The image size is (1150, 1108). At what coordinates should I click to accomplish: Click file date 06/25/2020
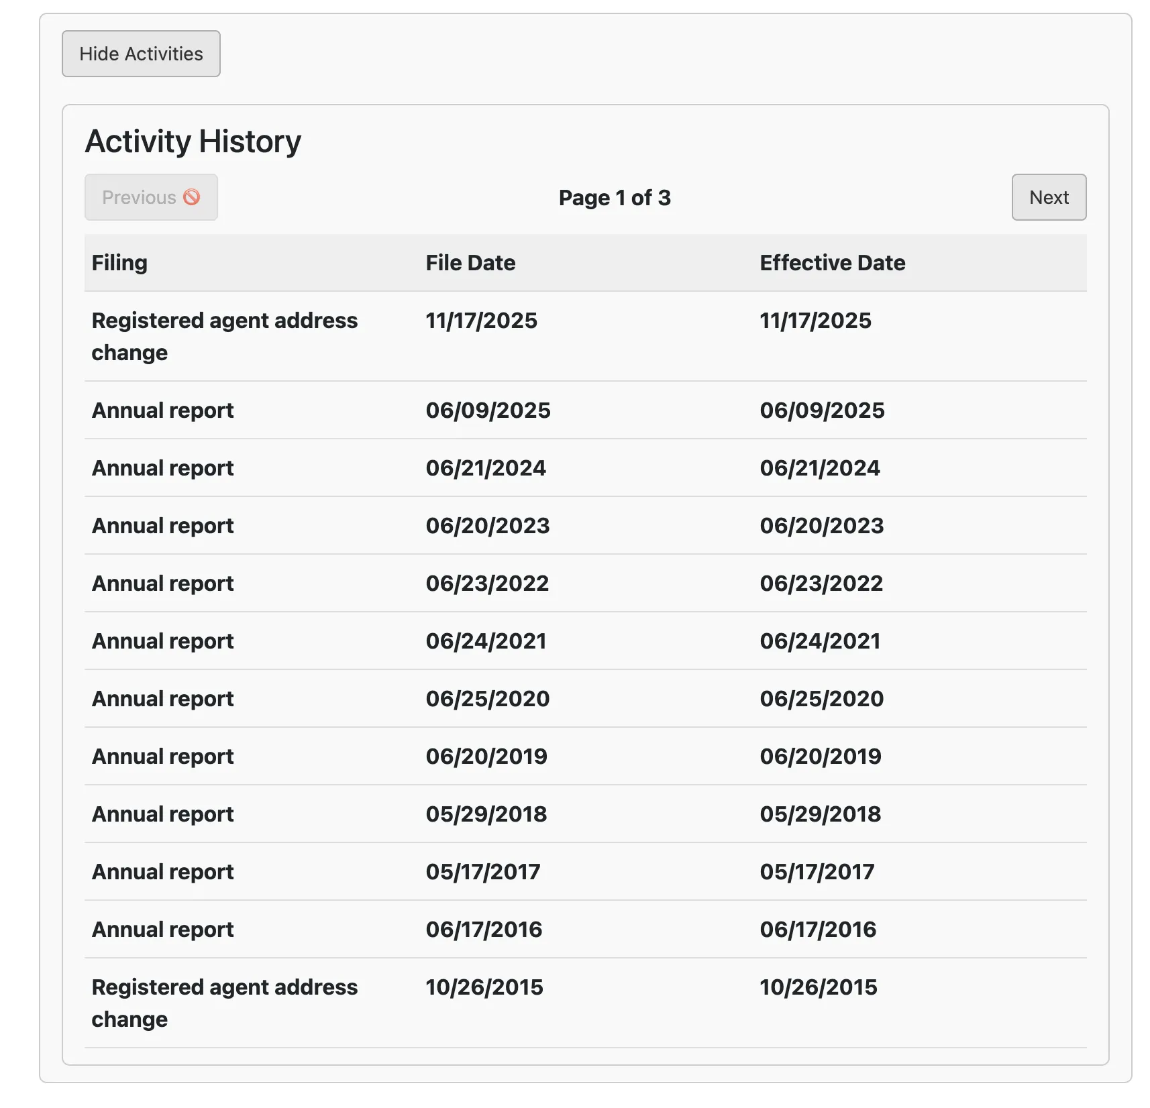pos(488,699)
